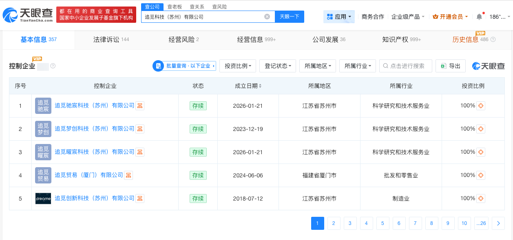Open 追觅梦创科技（苏州）有限公司 link
513x240 pixels.
tap(95, 129)
